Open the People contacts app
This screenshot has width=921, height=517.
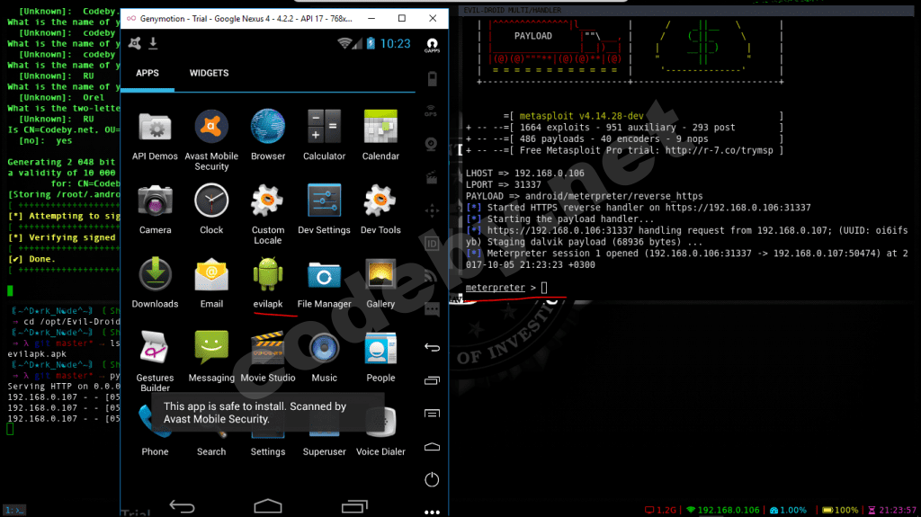tap(380, 357)
